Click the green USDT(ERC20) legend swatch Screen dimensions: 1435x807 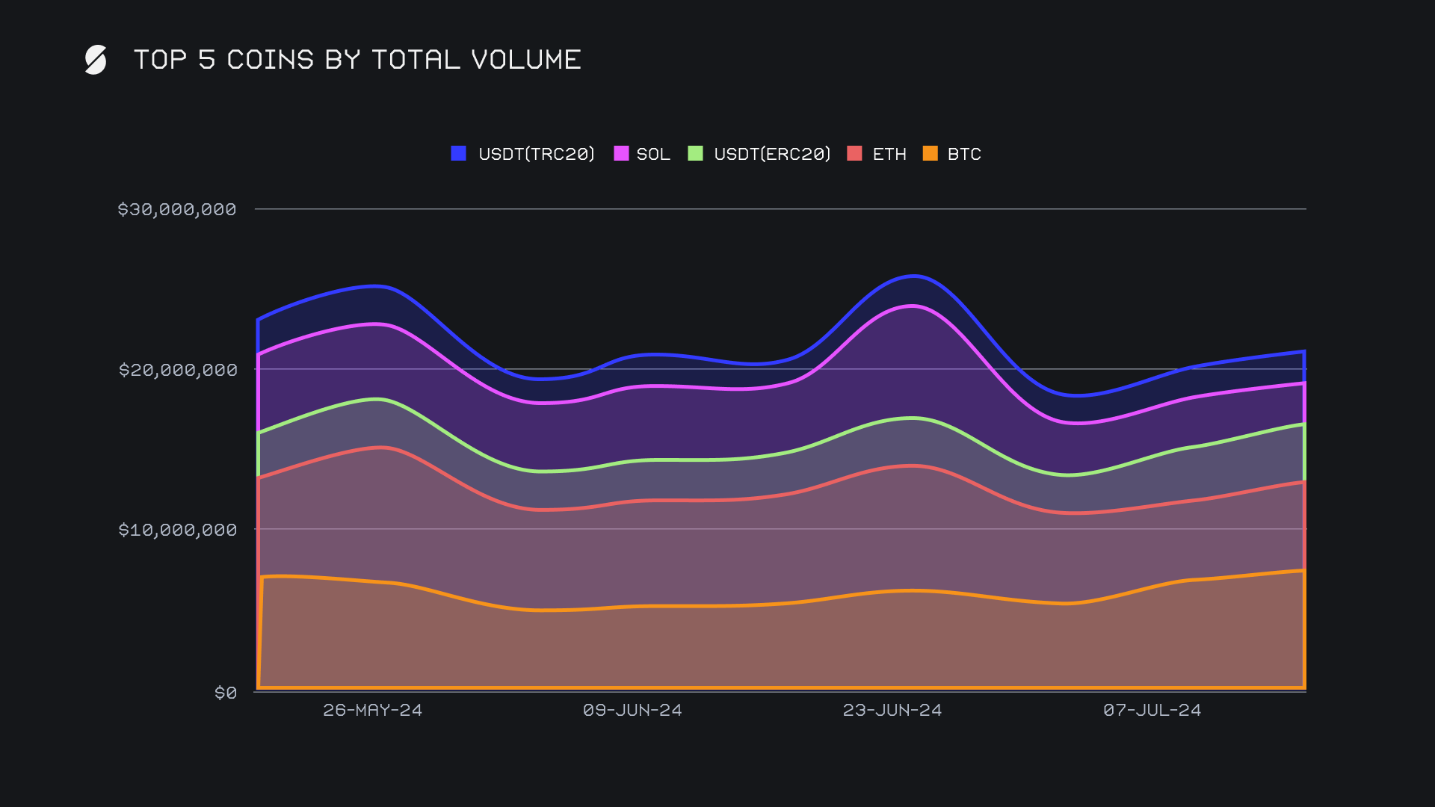point(695,153)
